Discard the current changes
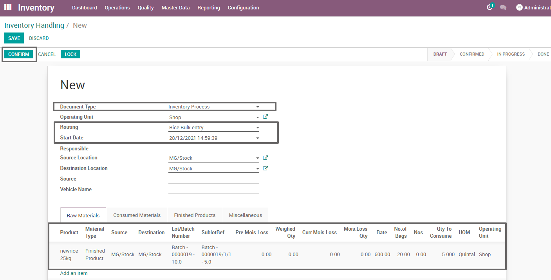Viewport: 551px width, 280px height. pyautogui.click(x=39, y=38)
